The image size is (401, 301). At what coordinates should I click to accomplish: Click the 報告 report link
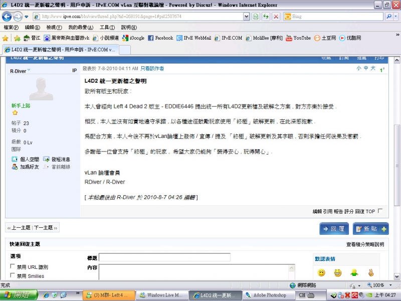click(339, 211)
